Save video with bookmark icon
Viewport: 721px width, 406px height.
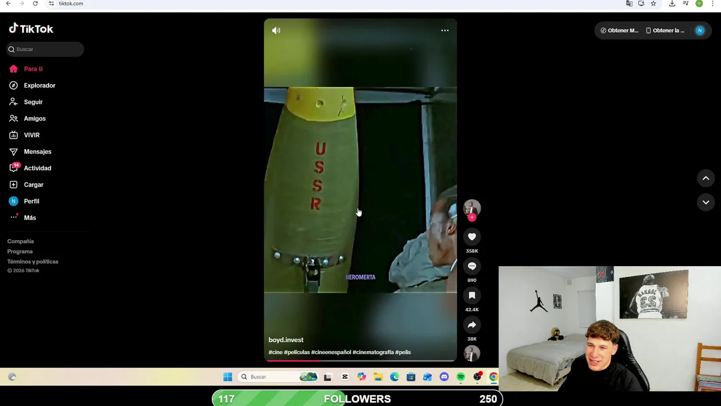tap(472, 295)
